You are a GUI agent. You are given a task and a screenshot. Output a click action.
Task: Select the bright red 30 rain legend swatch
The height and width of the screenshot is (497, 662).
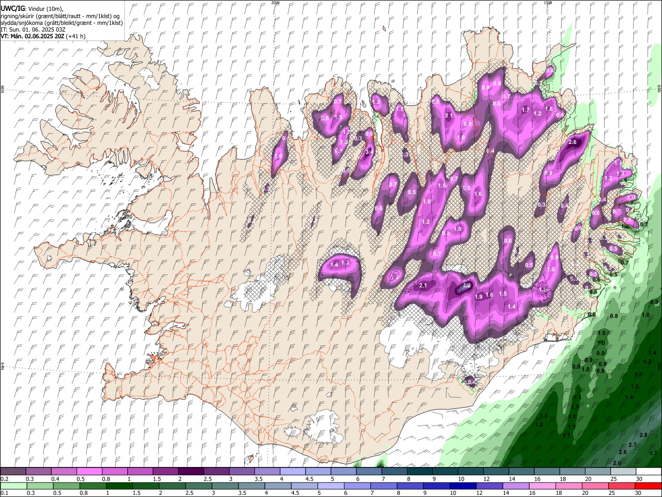click(649, 486)
